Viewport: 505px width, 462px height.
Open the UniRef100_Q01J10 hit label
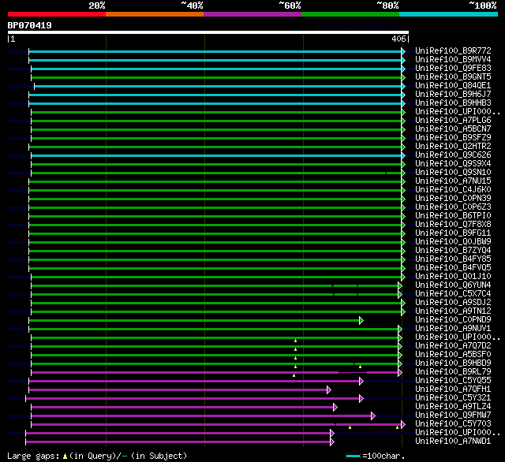(453, 277)
